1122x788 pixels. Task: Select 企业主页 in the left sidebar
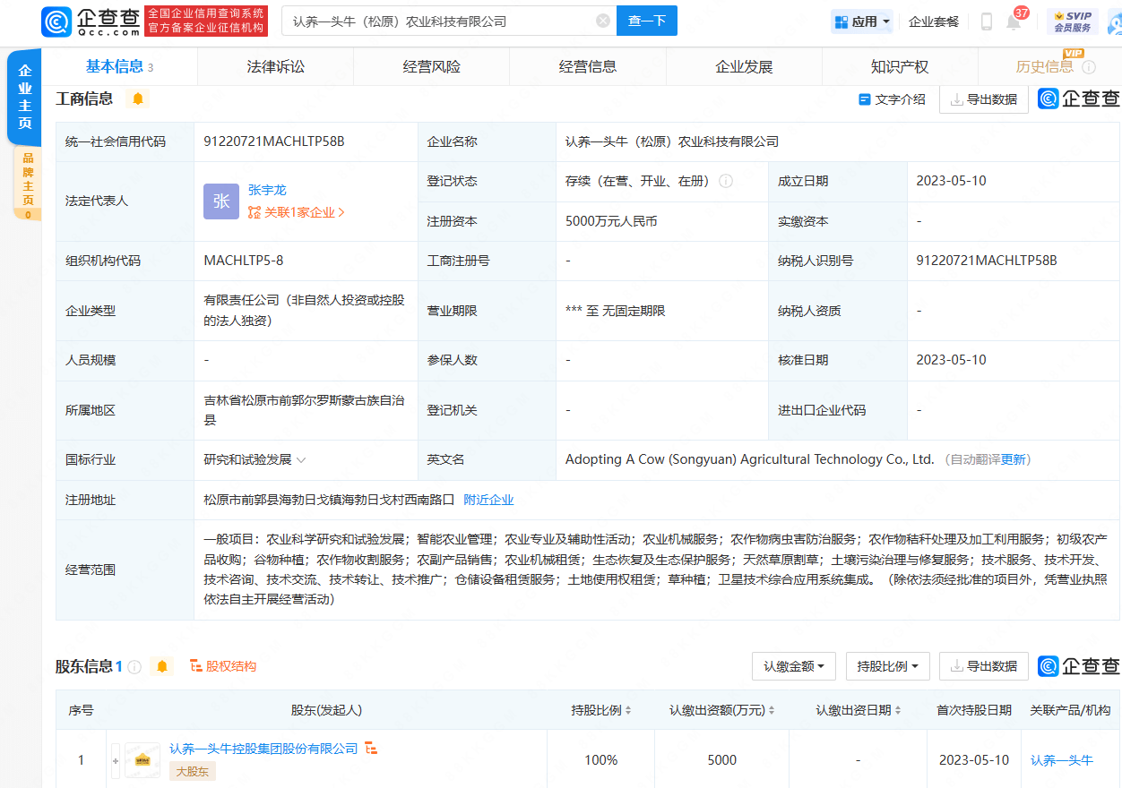click(x=24, y=97)
